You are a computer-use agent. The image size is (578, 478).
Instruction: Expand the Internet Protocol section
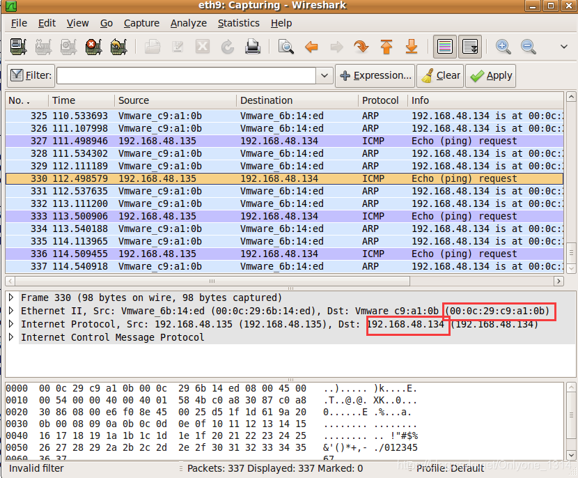(x=11, y=323)
